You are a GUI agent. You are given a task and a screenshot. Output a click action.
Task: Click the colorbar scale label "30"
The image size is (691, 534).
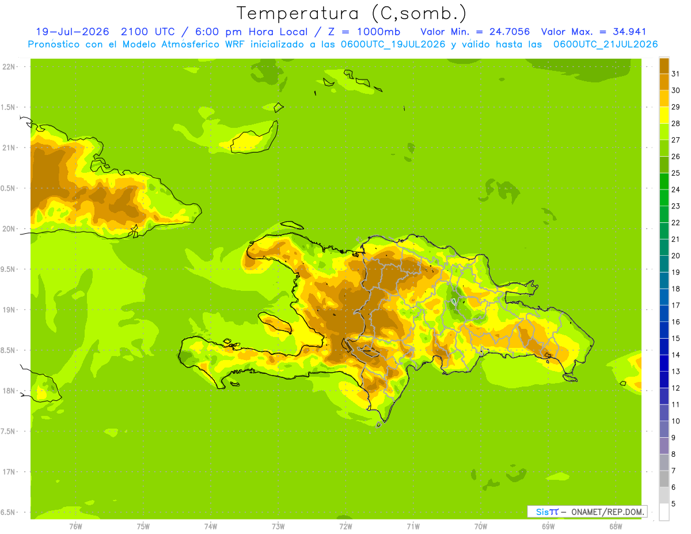tap(675, 90)
